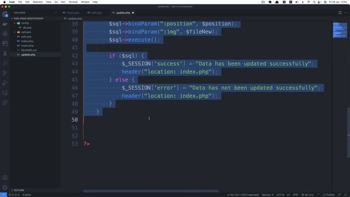
Task: Open the Source Control branch view
Action: (5, 73)
